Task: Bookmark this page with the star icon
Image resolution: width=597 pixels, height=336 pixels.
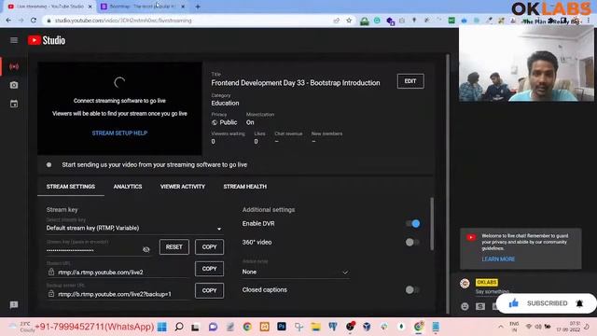Action: (349, 21)
